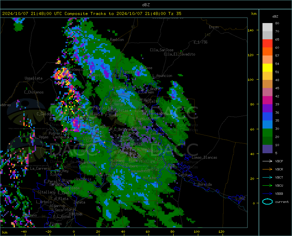
Task: Click the Clla.SanJose map label
Action: coord(162,50)
